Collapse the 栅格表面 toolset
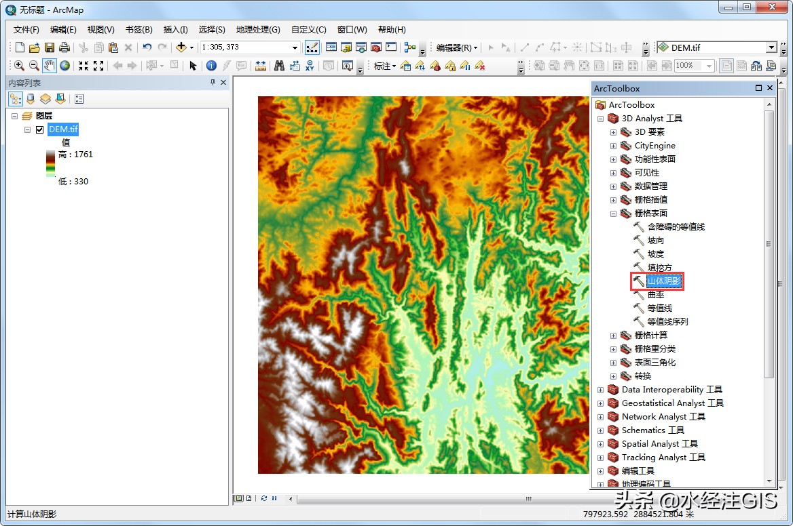 pos(614,214)
